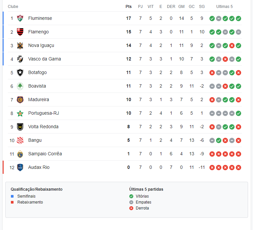Click the Portuguesa-RJ green star crest

(20, 113)
